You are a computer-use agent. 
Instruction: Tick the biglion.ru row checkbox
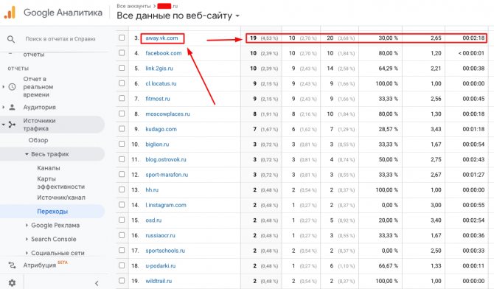(x=122, y=144)
